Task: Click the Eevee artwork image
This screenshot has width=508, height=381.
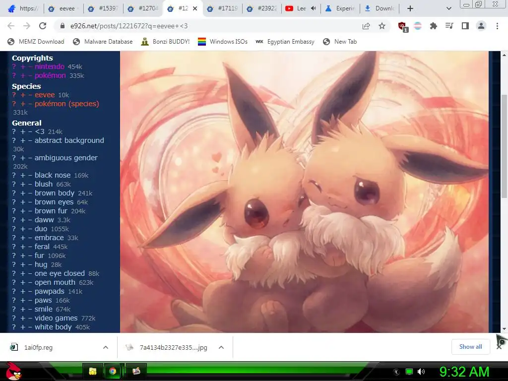Action: click(x=304, y=192)
